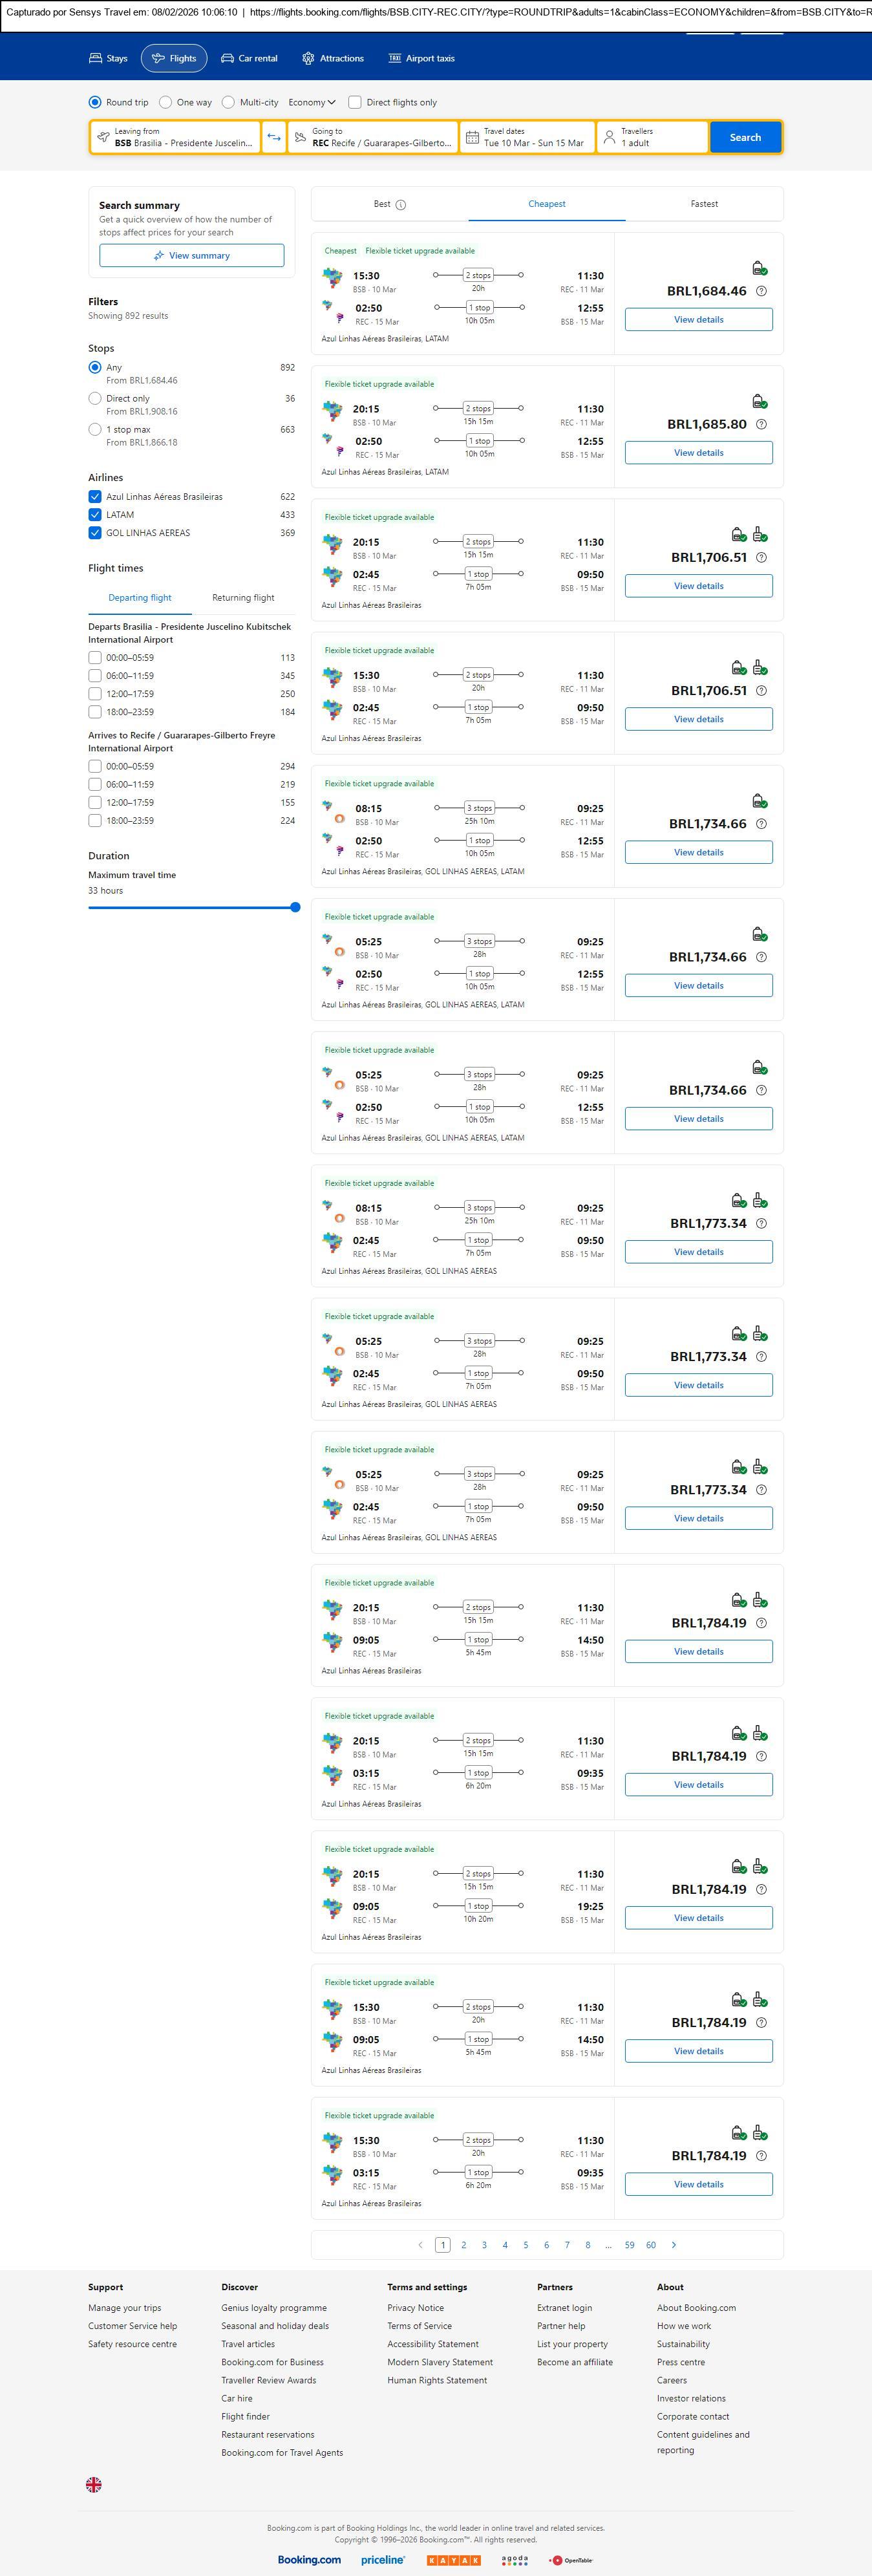Open the Economy cabin class dropdown
Screen dimensions: 872x2576
click(312, 102)
